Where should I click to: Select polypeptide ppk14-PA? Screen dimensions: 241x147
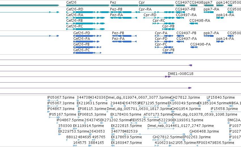point(220,42)
